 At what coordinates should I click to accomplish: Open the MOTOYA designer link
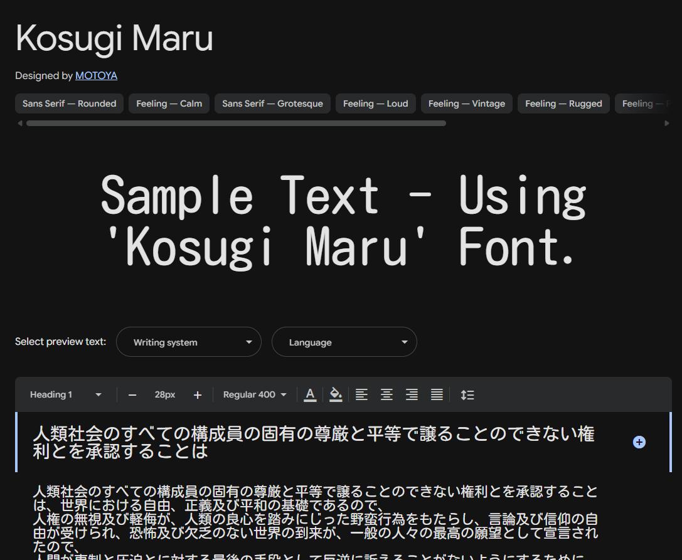(x=96, y=76)
